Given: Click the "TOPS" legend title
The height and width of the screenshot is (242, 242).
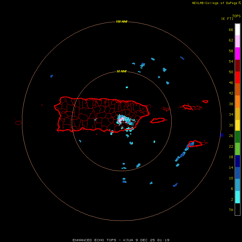Looking at the screenshot, I should 236,16.
